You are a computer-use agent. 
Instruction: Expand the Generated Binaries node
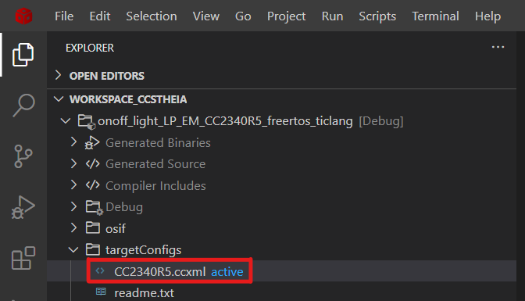pos(73,142)
